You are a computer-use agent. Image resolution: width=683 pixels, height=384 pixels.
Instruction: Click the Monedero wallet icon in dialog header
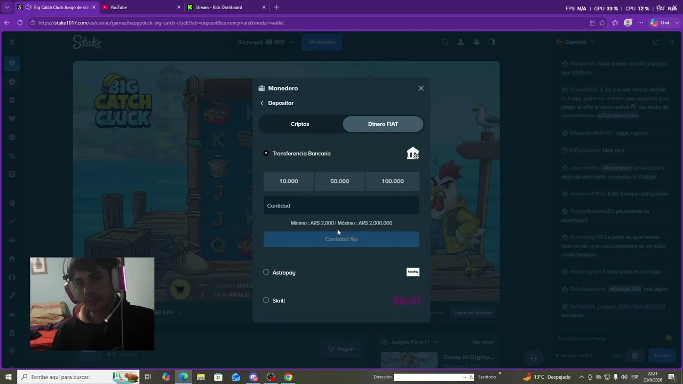click(261, 88)
